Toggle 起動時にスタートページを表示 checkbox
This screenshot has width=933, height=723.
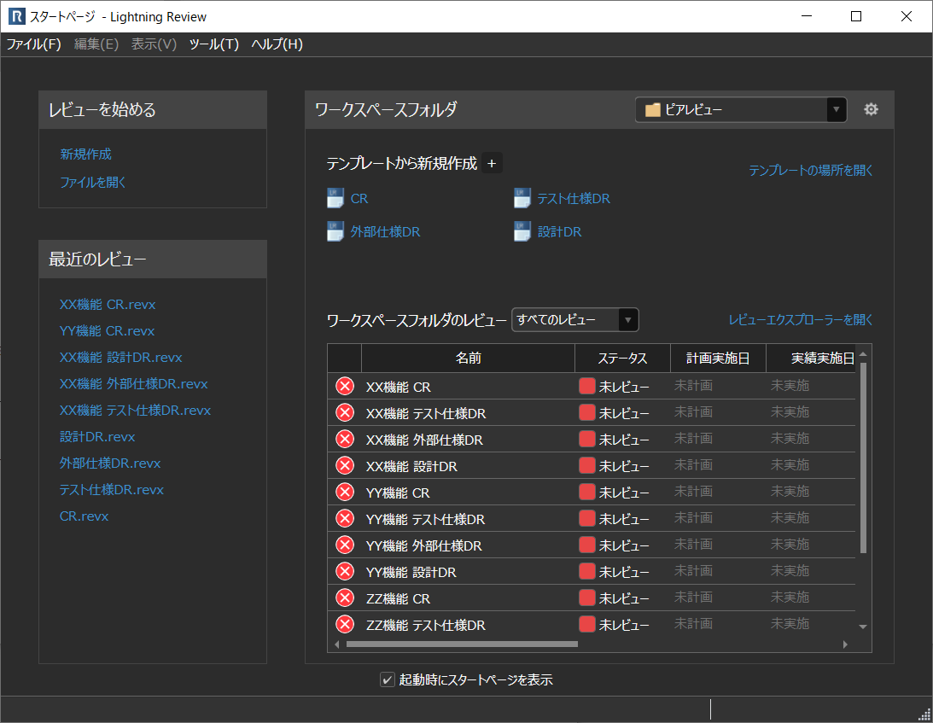[388, 679]
